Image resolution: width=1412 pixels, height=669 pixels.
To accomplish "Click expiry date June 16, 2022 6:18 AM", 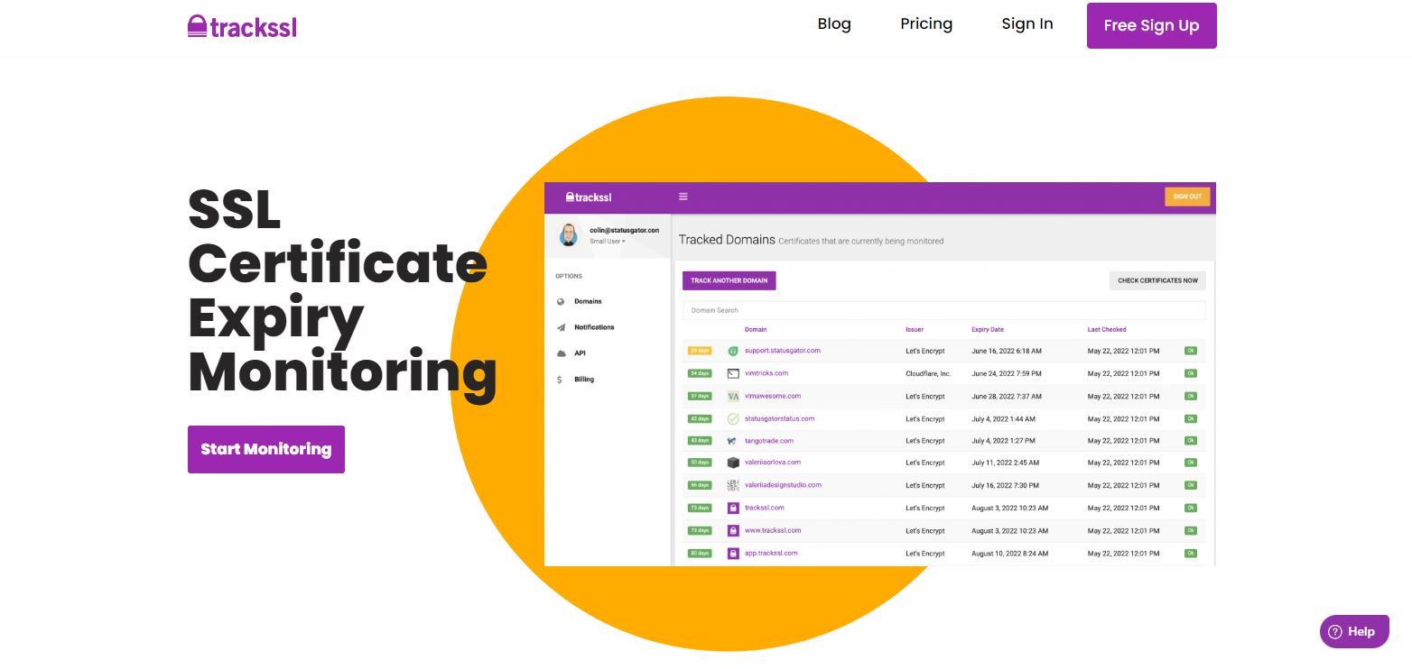I will click(1007, 351).
